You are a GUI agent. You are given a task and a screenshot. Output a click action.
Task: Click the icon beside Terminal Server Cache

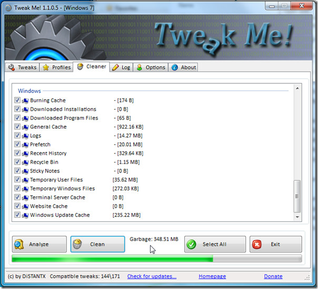point(25,197)
